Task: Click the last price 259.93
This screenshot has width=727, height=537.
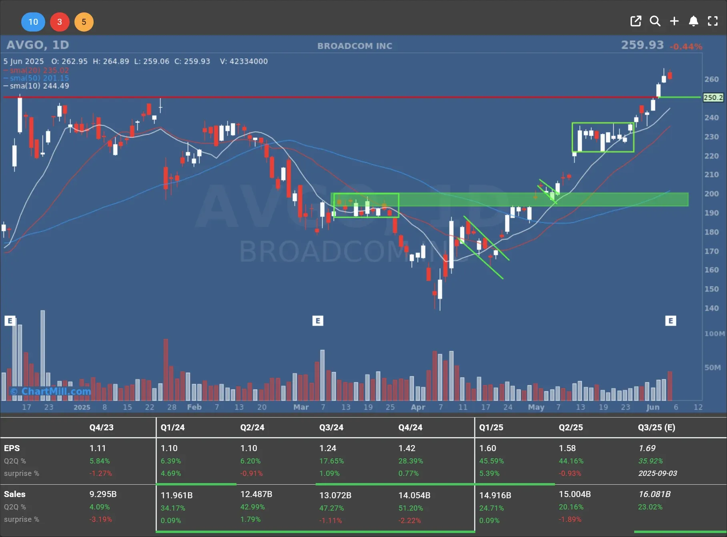Action: point(642,45)
